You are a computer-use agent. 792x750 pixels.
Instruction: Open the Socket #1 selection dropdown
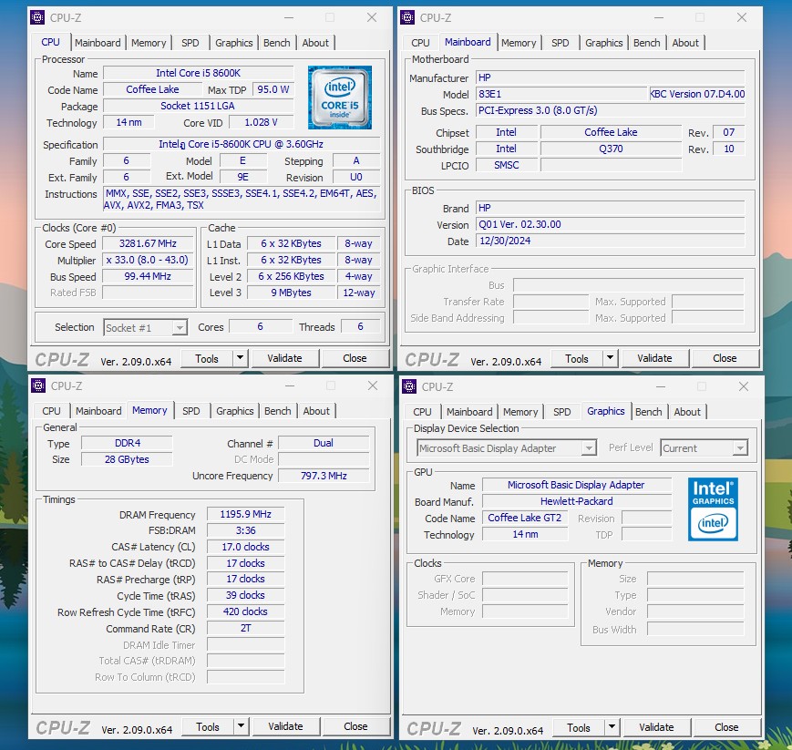click(x=180, y=328)
